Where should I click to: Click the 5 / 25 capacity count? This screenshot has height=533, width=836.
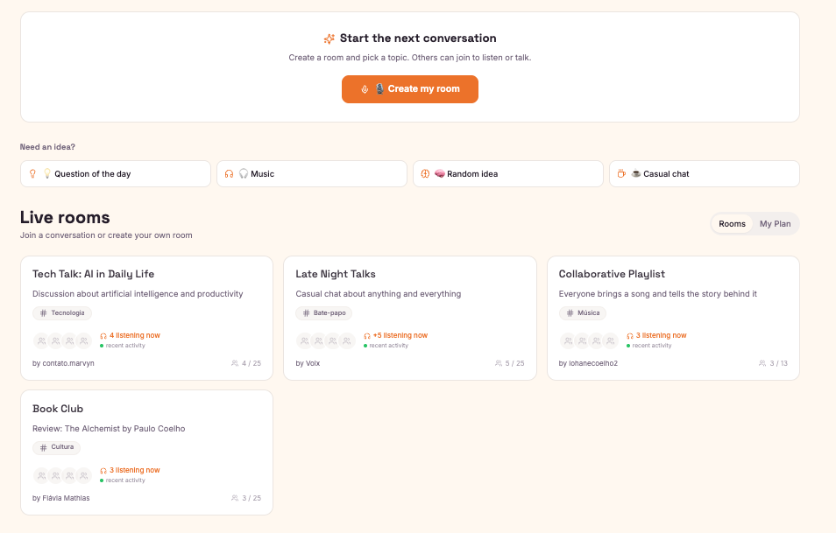[x=514, y=363]
